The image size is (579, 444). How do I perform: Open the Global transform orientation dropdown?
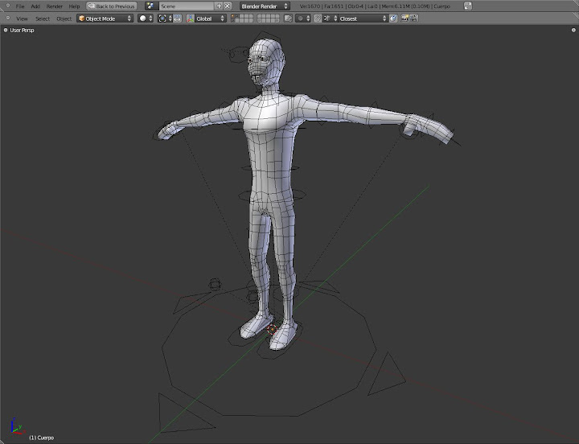211,18
